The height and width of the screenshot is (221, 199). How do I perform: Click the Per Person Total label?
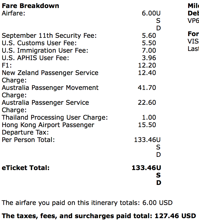28,140
